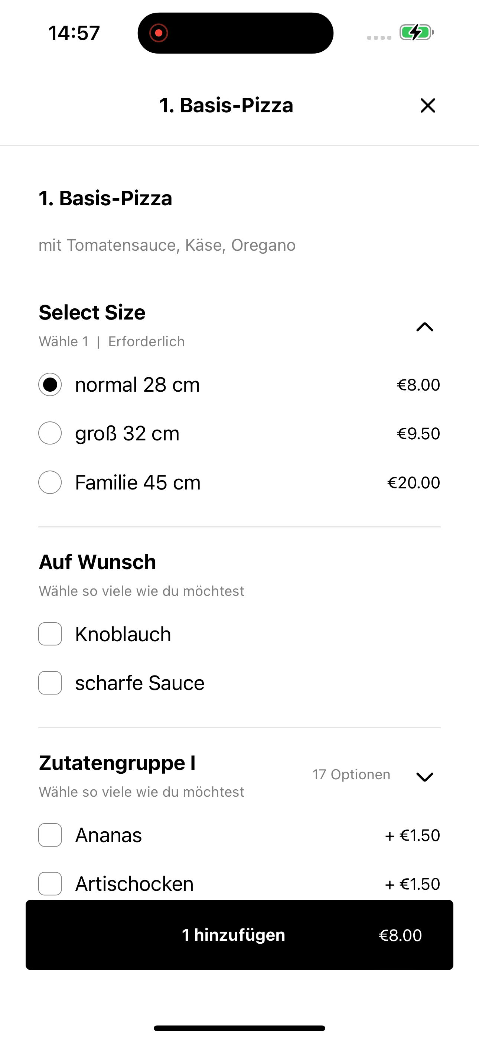Tap the 1 hinzufügen button
This screenshot has height=1040, width=479.
click(239, 935)
